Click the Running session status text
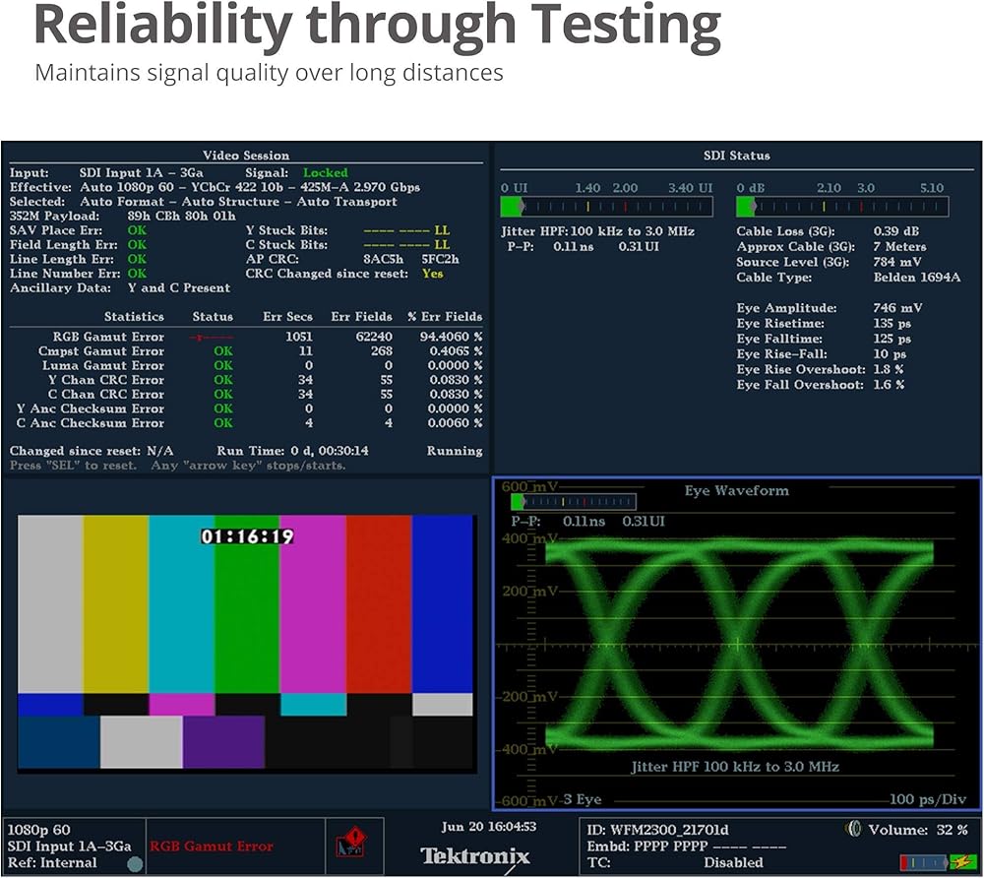This screenshot has width=984, height=878. pos(454,451)
